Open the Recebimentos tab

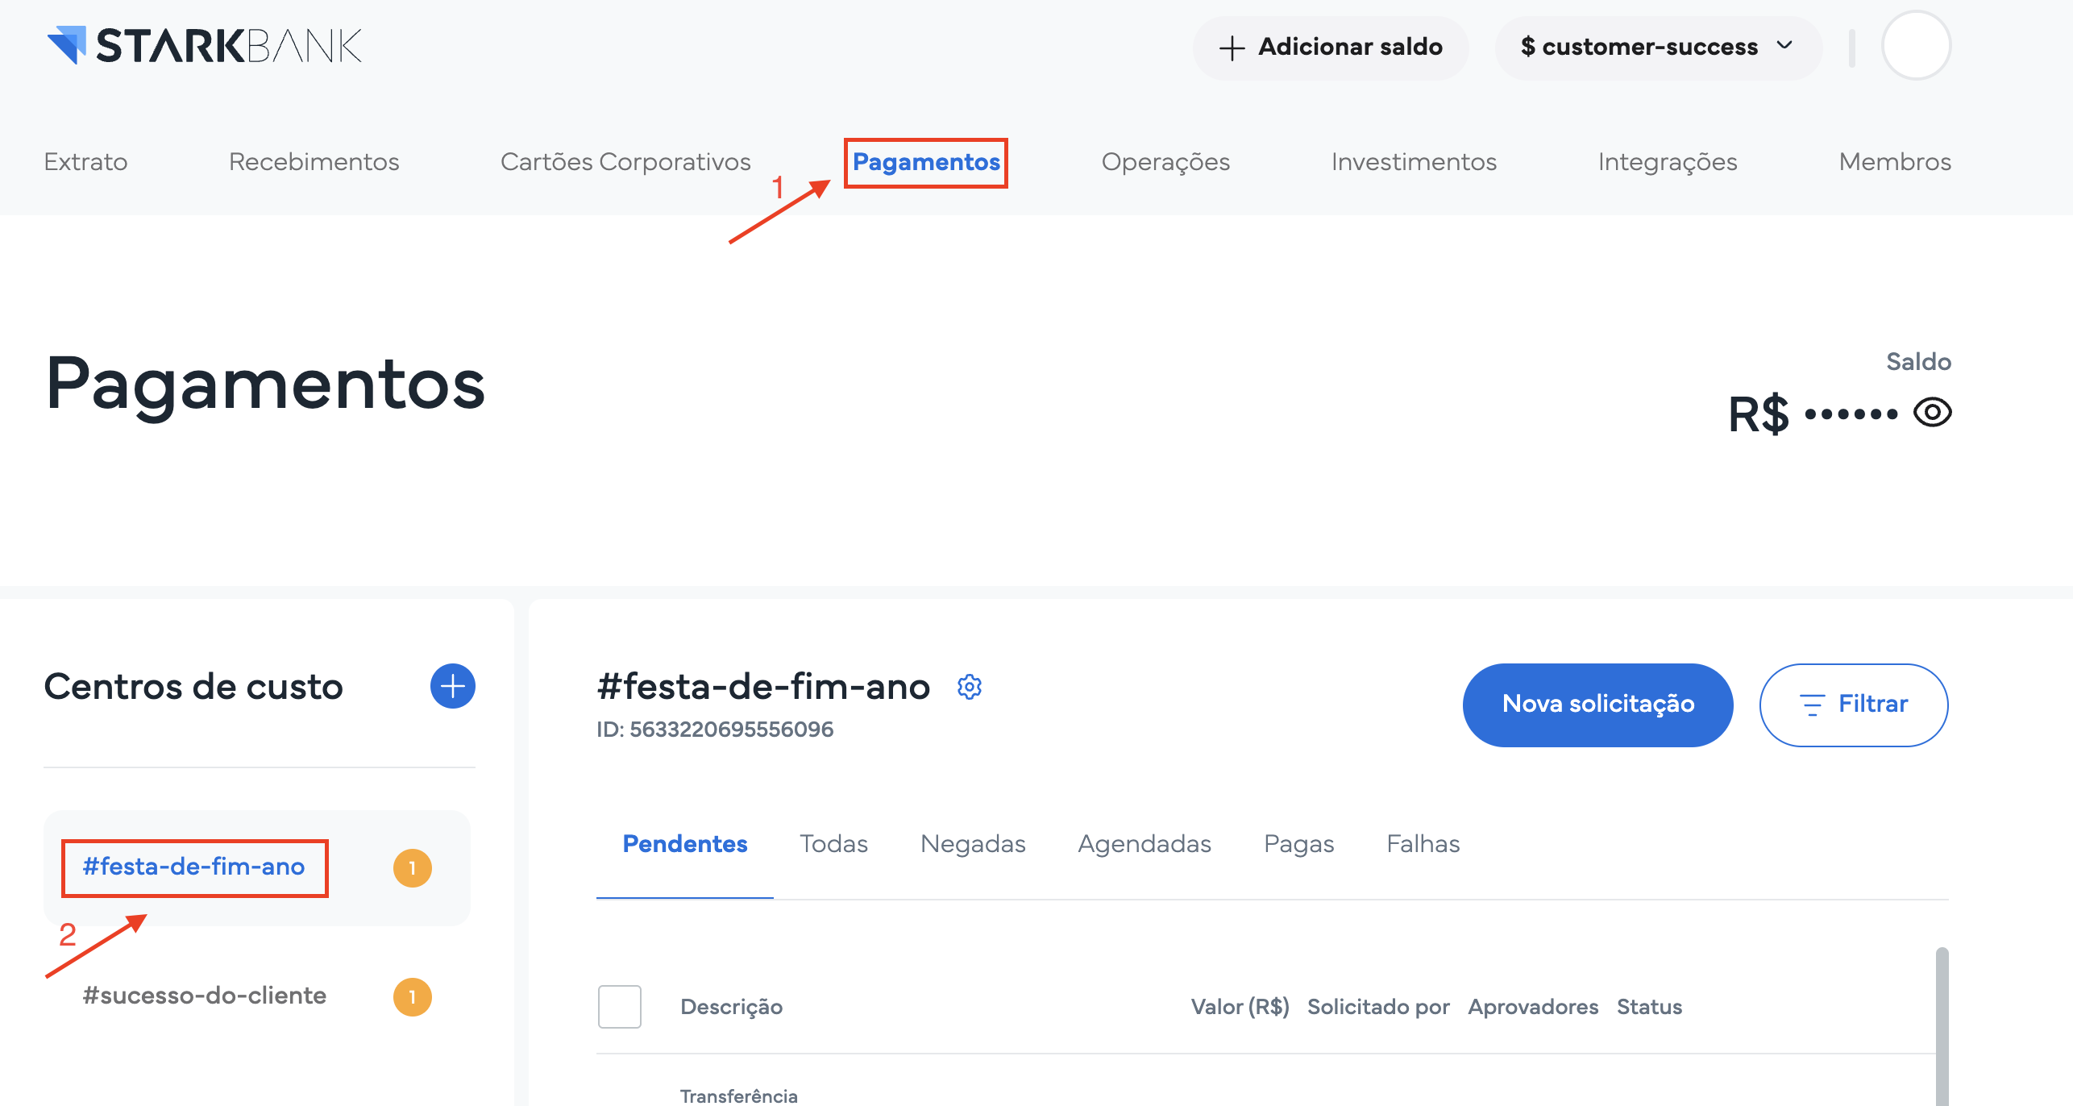314,161
